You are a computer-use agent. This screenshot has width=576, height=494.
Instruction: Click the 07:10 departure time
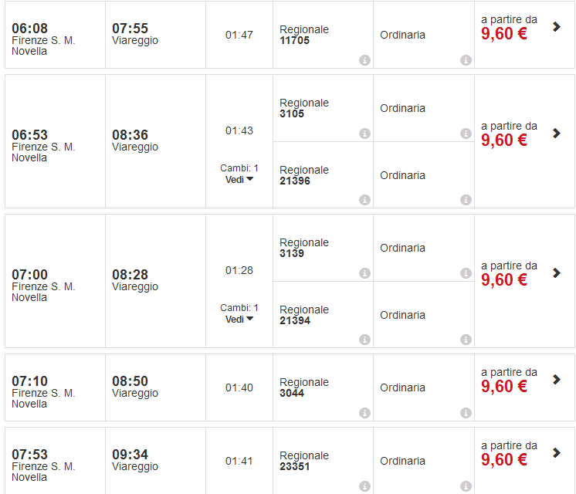(x=29, y=381)
